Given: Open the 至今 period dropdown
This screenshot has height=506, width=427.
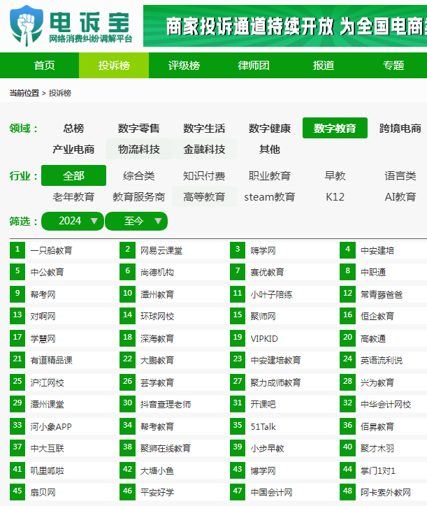Looking at the screenshot, I should 136,221.
